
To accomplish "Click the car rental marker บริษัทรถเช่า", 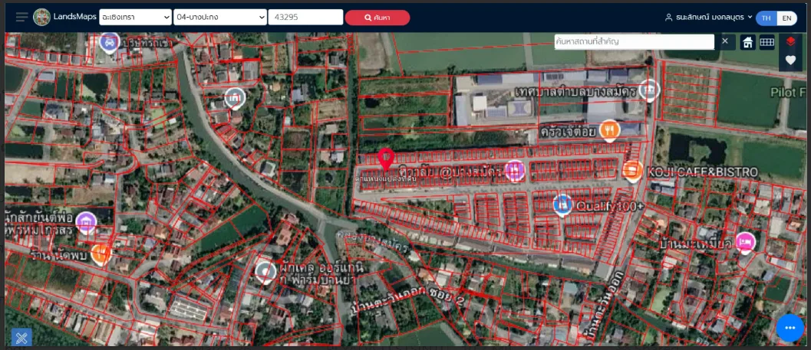I will pos(109,42).
